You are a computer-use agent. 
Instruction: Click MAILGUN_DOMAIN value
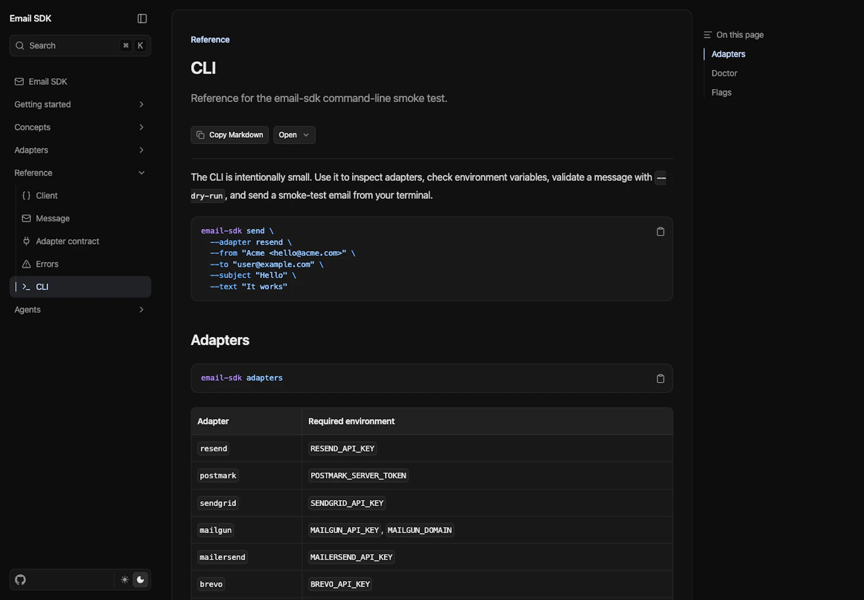[420, 530]
